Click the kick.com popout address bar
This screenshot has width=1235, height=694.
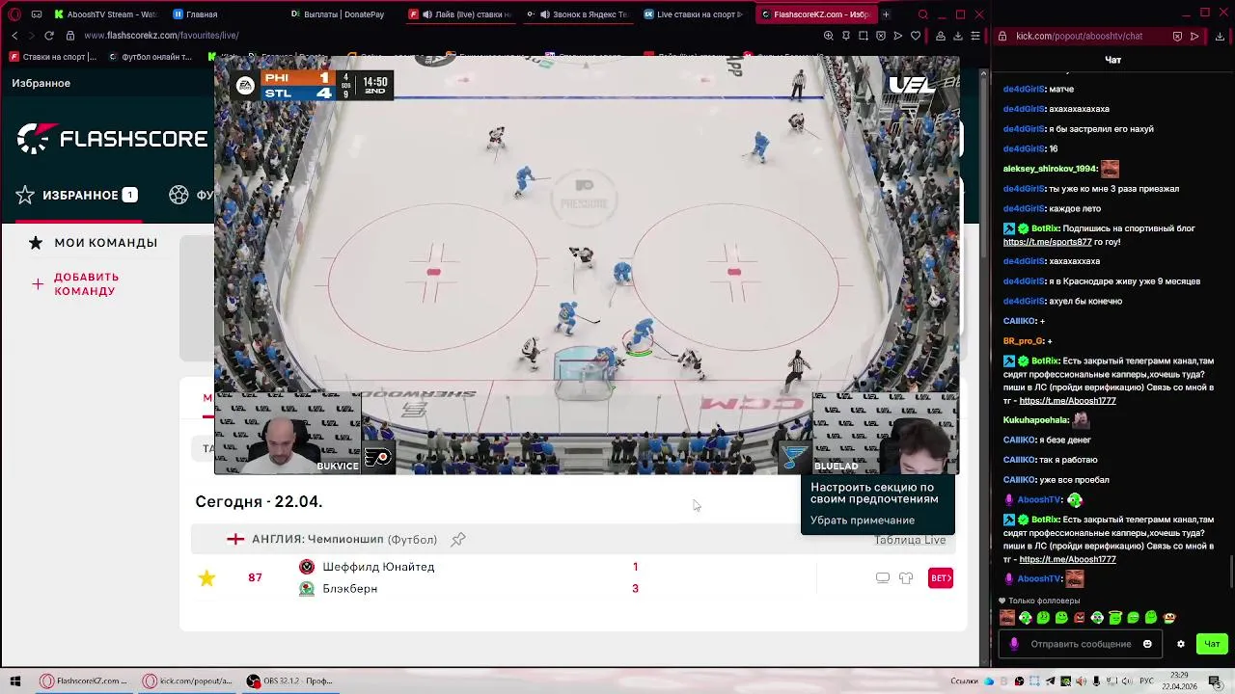point(1081,36)
